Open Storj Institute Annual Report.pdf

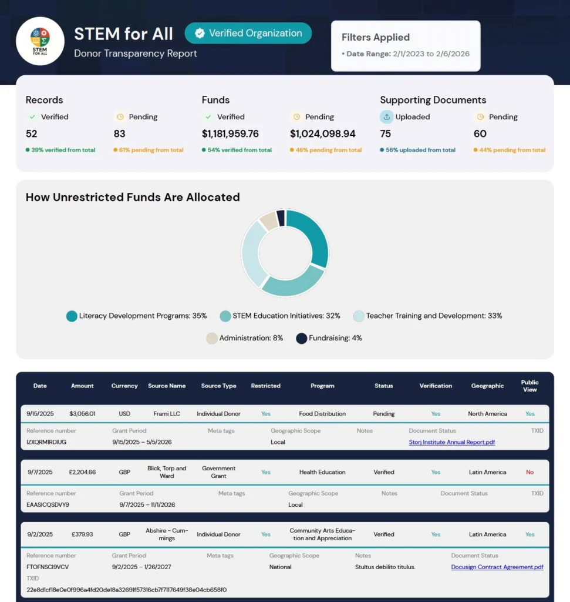point(451,442)
